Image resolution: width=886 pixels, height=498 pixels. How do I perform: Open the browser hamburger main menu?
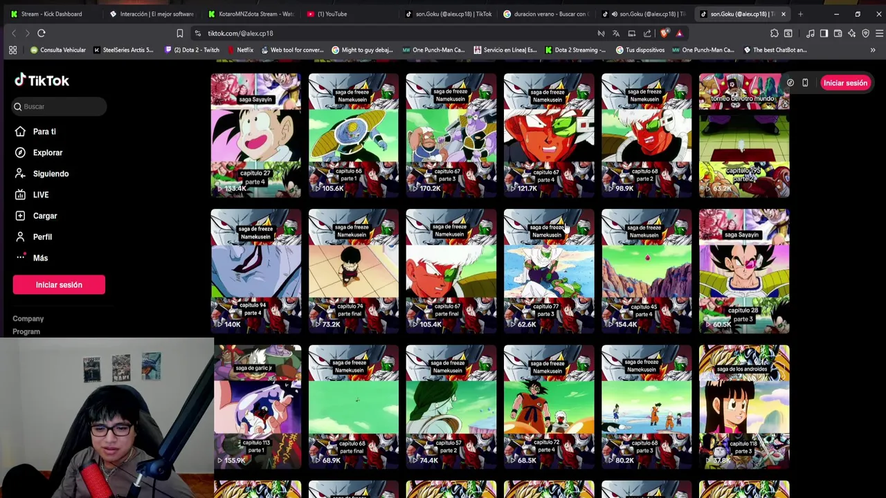[879, 33]
